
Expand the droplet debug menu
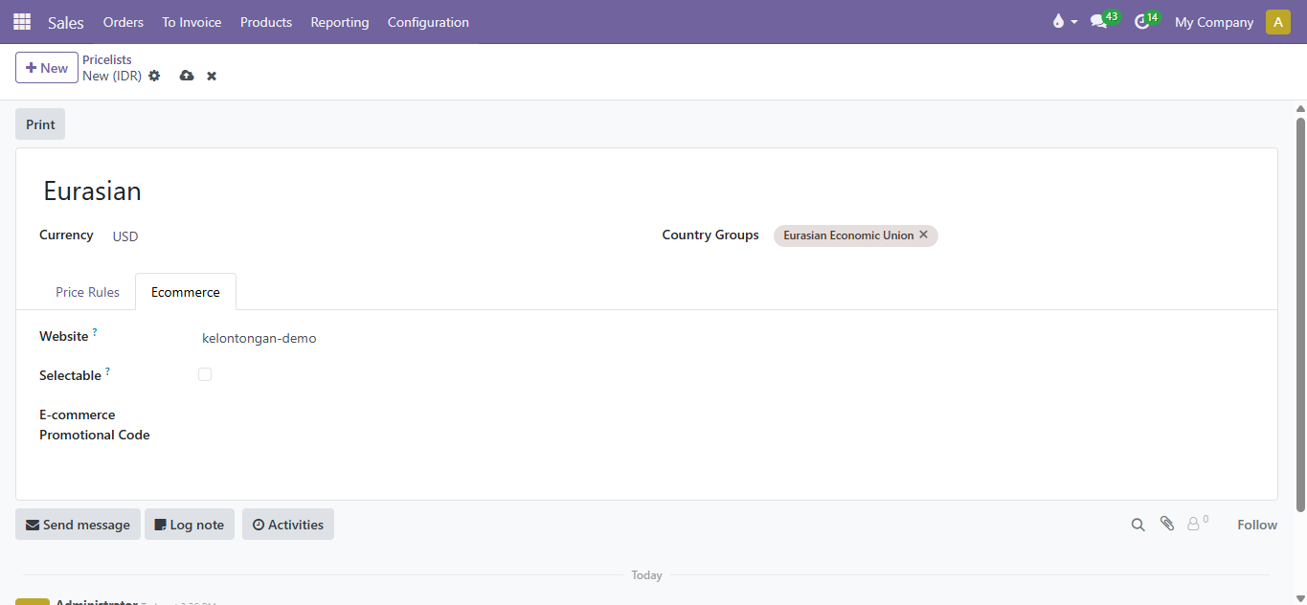pyautogui.click(x=1064, y=22)
